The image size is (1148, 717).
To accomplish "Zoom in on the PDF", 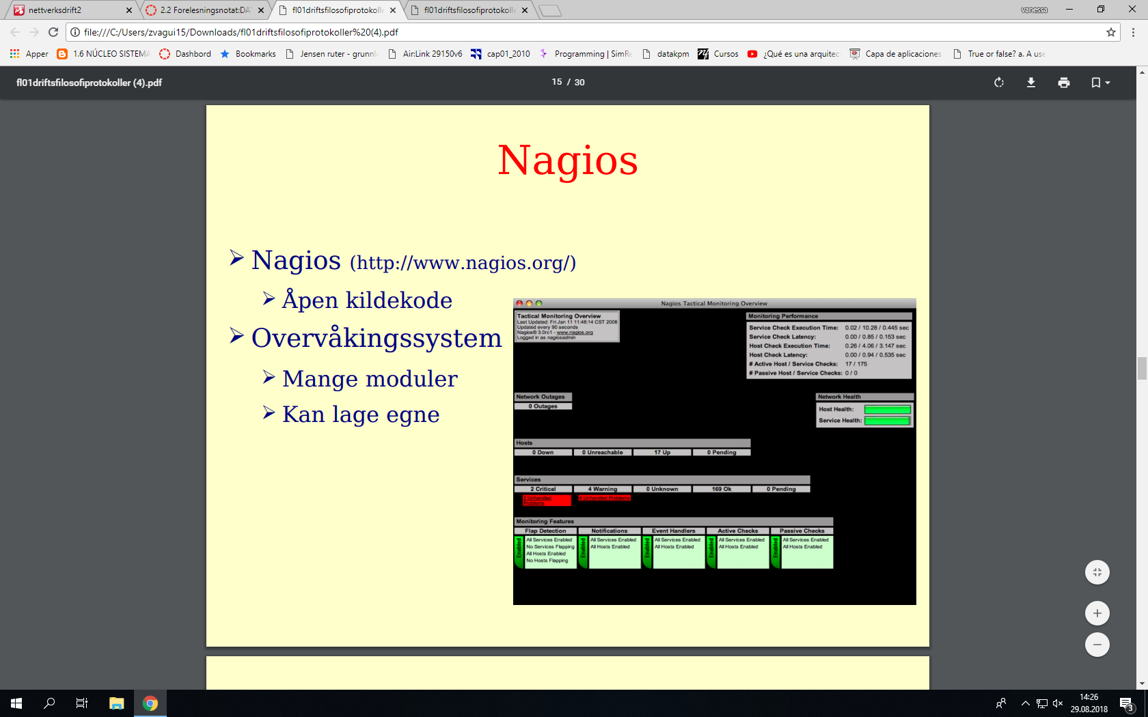I will pyautogui.click(x=1097, y=613).
